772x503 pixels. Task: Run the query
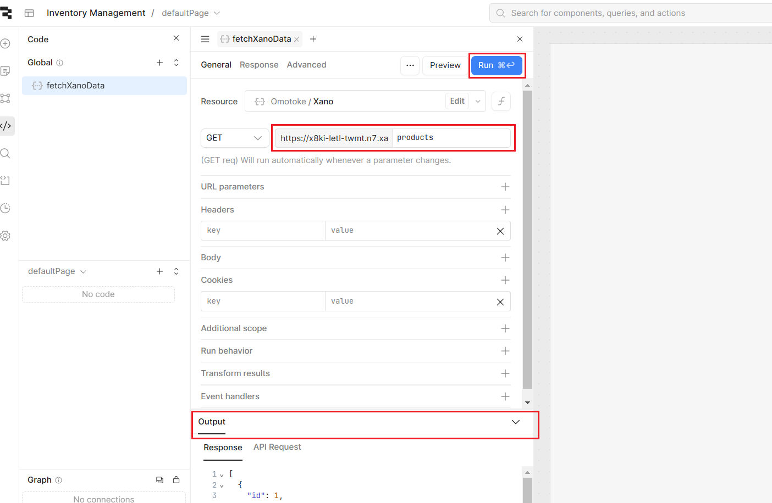point(497,65)
